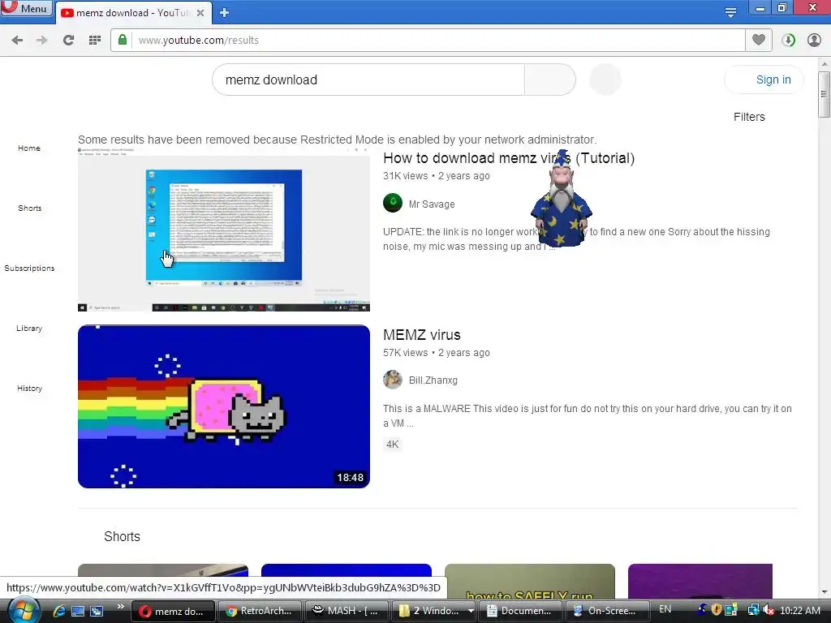Screen dimensions: 831x623
Task: Open Subscriptions in YouTube sidebar
Action: [30, 269]
